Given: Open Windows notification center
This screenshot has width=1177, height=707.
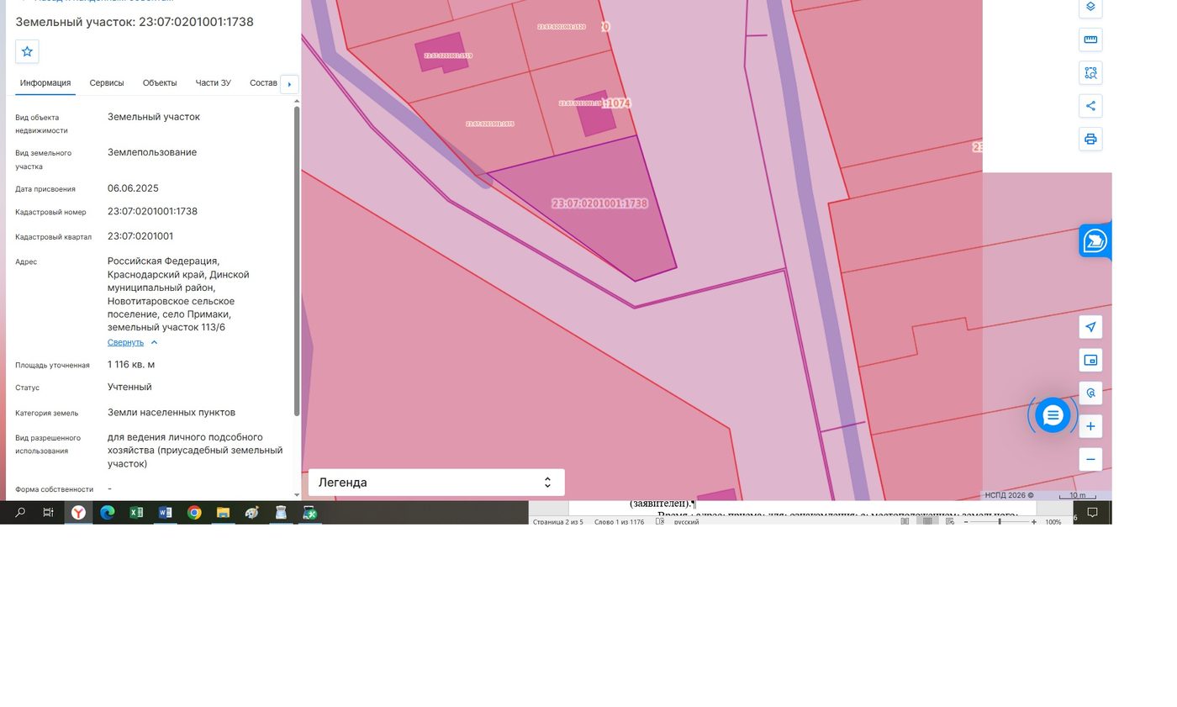Looking at the screenshot, I should [x=1093, y=513].
